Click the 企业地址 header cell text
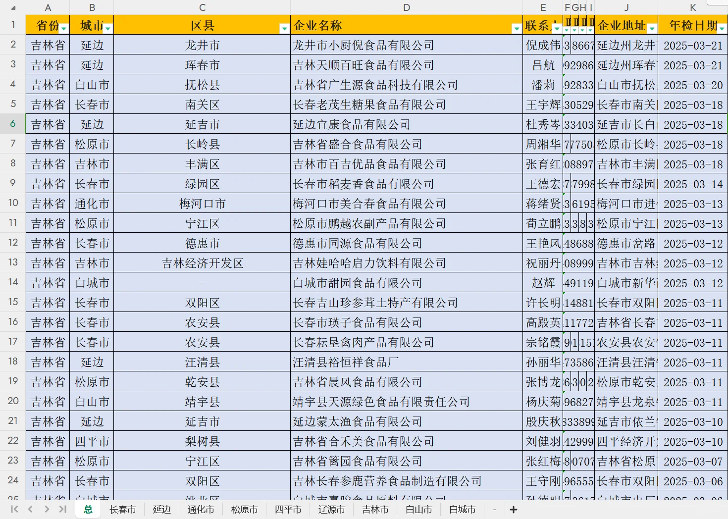Viewport: 728px width, 519px height. tap(622, 25)
